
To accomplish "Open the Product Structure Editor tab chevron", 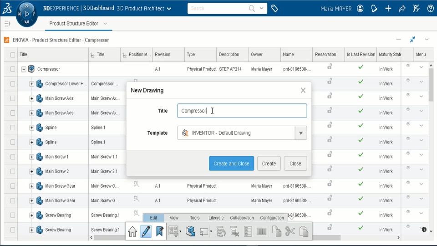I will click(x=105, y=24).
